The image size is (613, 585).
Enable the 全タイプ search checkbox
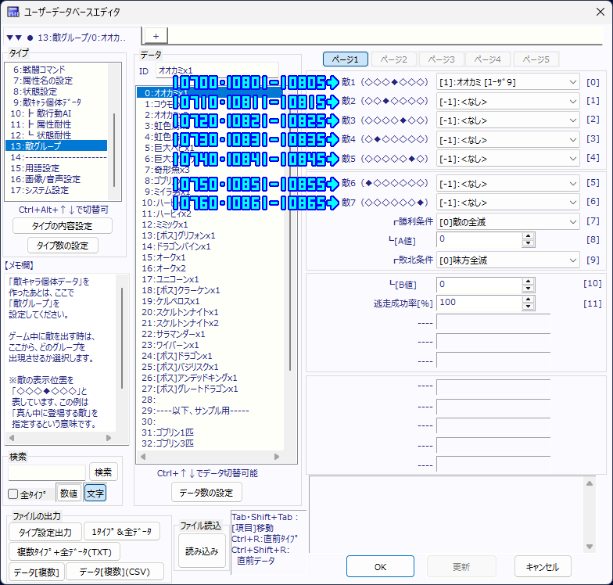[13, 494]
